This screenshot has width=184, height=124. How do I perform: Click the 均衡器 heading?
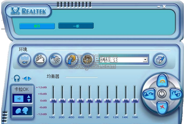coord(53,76)
